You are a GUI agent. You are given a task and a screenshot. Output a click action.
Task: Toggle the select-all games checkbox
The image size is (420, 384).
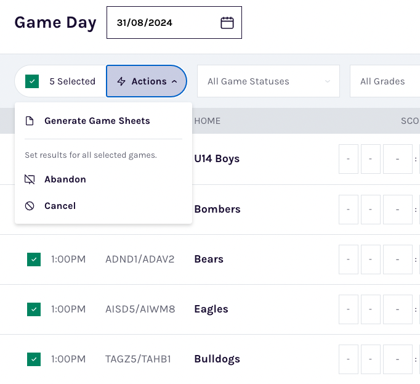click(x=33, y=81)
